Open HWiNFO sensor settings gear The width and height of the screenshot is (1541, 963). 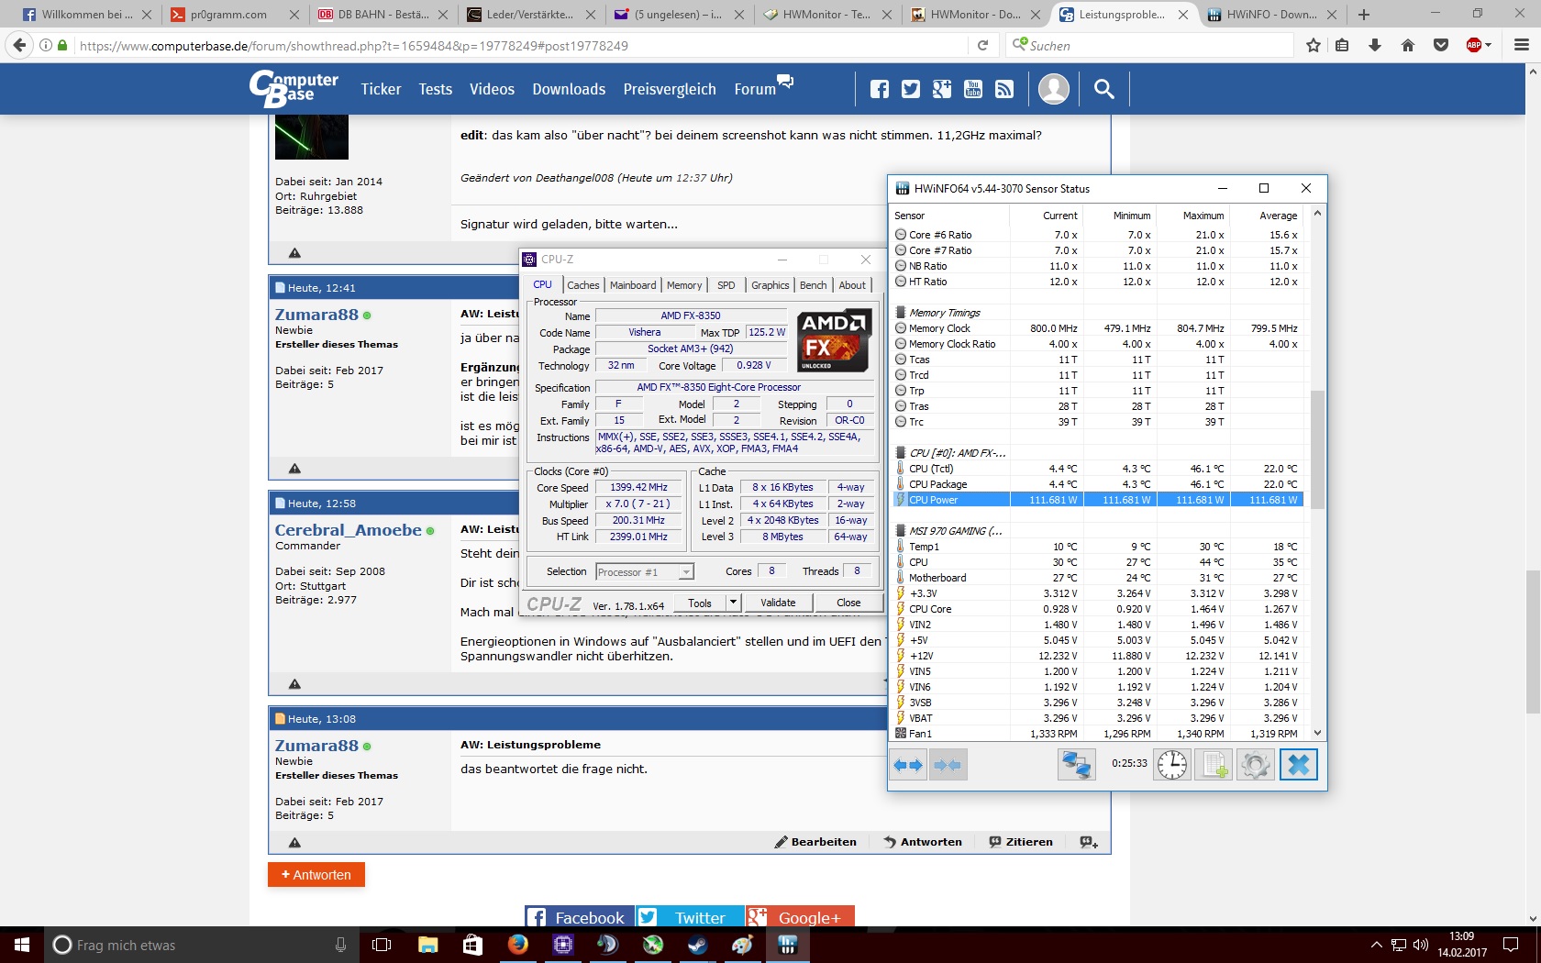(1256, 765)
